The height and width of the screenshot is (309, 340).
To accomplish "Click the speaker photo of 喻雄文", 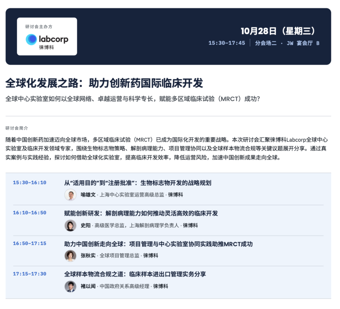I will point(71,195).
